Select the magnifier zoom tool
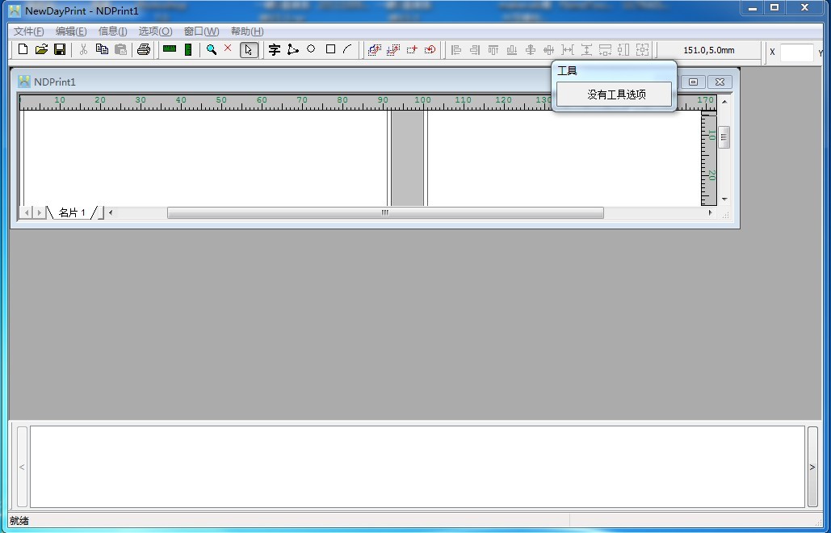831x533 pixels. [x=211, y=49]
